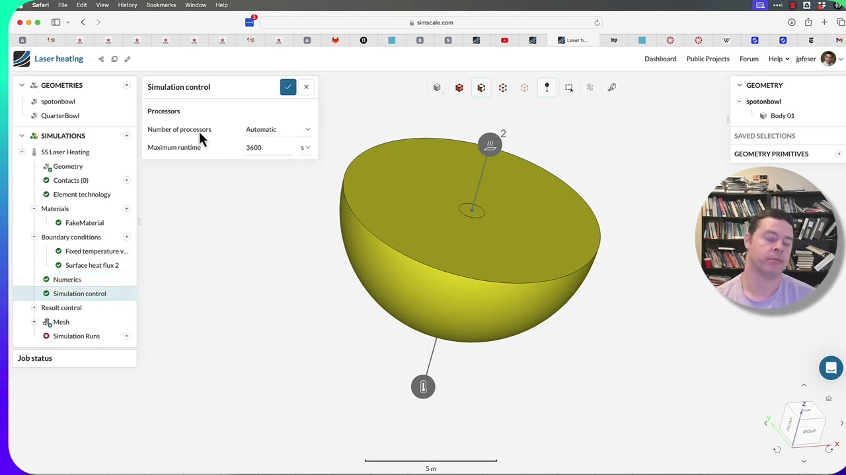Expand the Mesh node
846x475 pixels.
click(34, 322)
